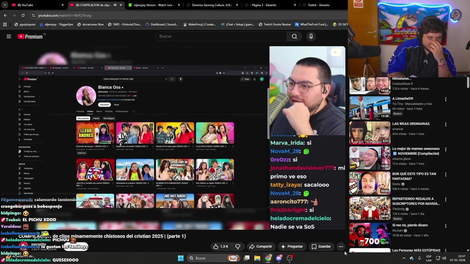The width and height of the screenshot is (470, 264).
Task: Open donaciones flow bookmark
Action: [x=90, y=25]
